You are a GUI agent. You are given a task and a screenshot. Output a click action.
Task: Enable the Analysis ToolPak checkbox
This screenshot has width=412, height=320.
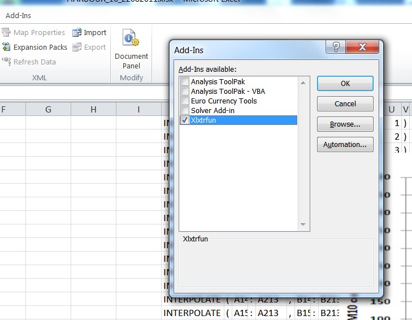click(x=185, y=81)
